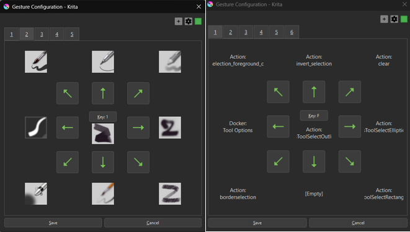Viewport: 410px width, 232px height.
Task: Click the plus button in right dialog
Action: [x=384, y=19]
